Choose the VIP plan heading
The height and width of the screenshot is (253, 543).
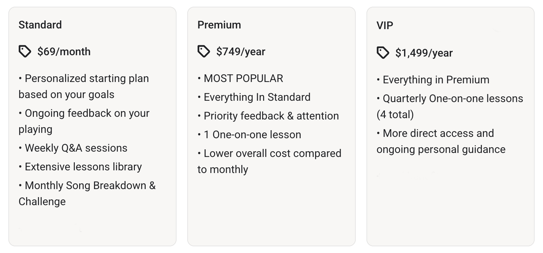point(385,25)
